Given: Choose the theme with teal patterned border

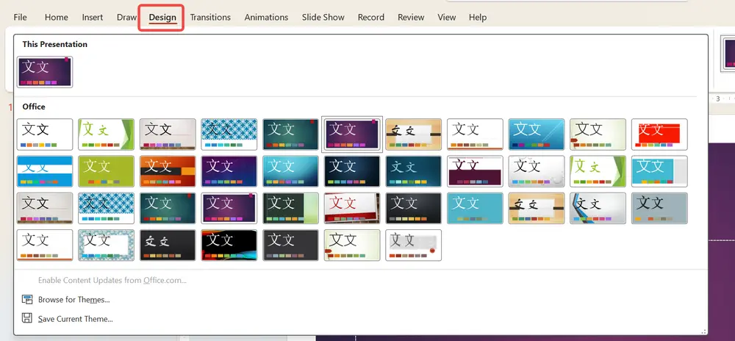Looking at the screenshot, I should (106, 245).
